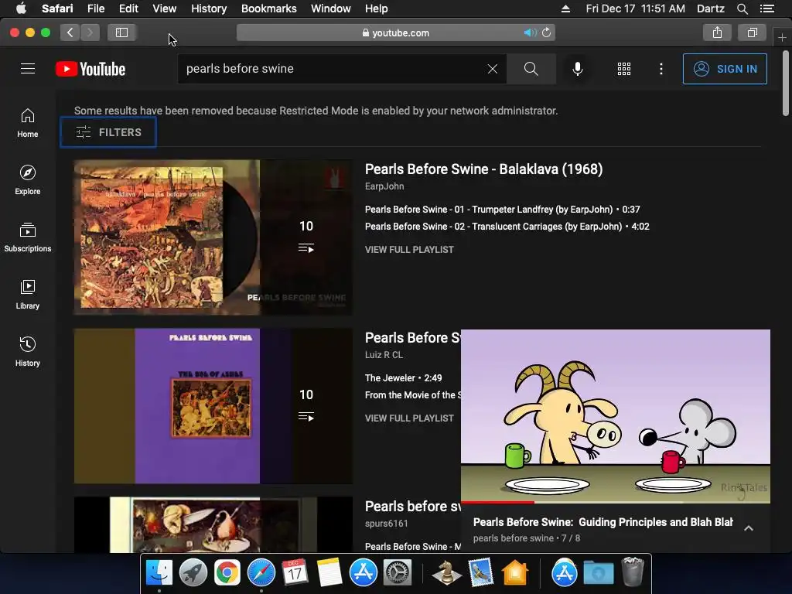Open the Chess app from the Dock
792x594 pixels.
tap(446, 573)
